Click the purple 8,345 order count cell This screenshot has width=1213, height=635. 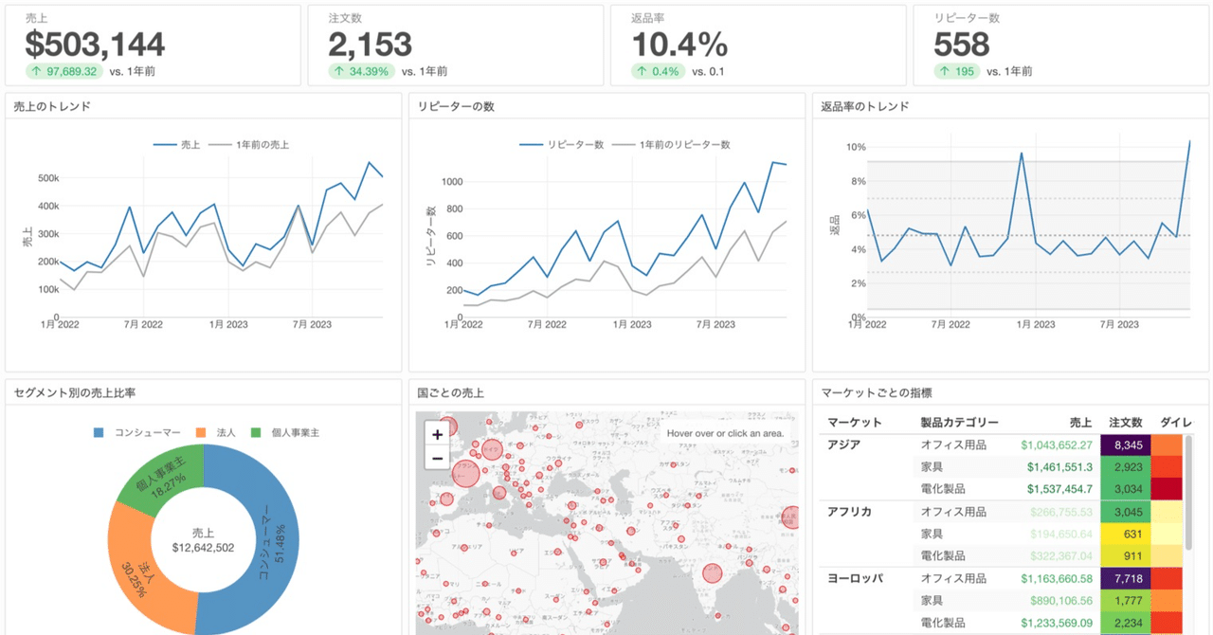(1126, 444)
